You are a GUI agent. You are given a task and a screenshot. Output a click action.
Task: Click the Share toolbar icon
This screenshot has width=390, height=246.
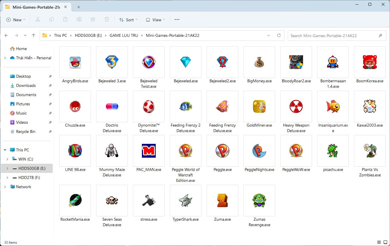[x=93, y=20]
